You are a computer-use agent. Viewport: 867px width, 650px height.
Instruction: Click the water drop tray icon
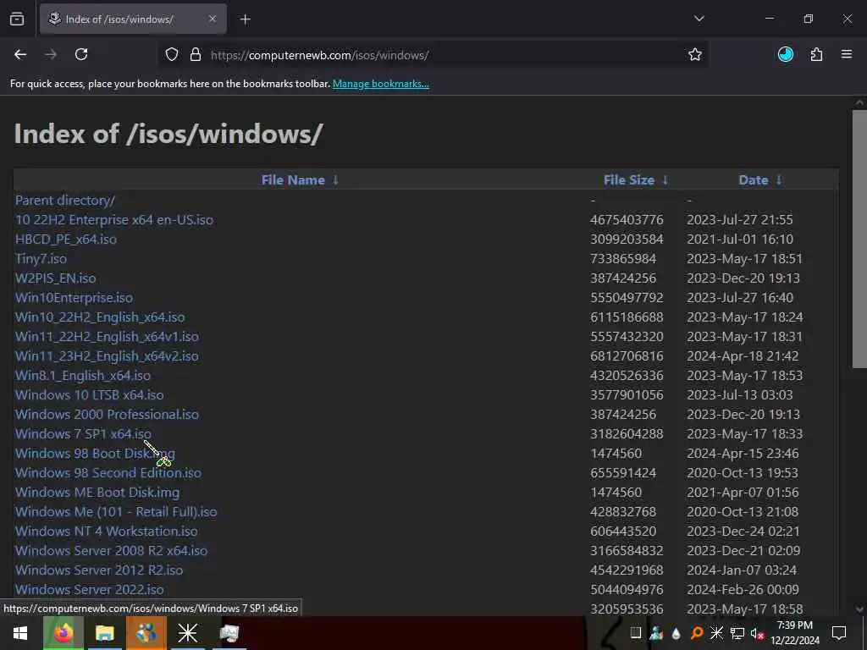(x=676, y=633)
